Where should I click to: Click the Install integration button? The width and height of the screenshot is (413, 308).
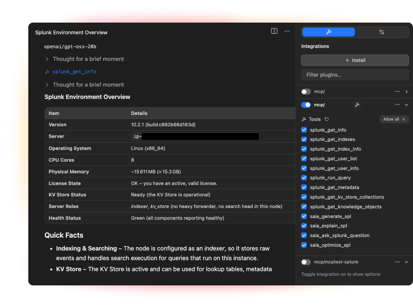tap(355, 60)
